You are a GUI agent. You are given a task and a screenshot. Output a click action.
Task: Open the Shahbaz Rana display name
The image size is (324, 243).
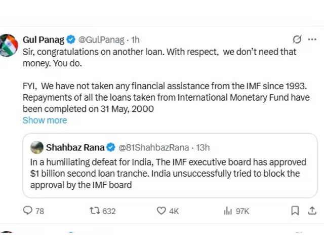pyautogui.click(x=75, y=147)
